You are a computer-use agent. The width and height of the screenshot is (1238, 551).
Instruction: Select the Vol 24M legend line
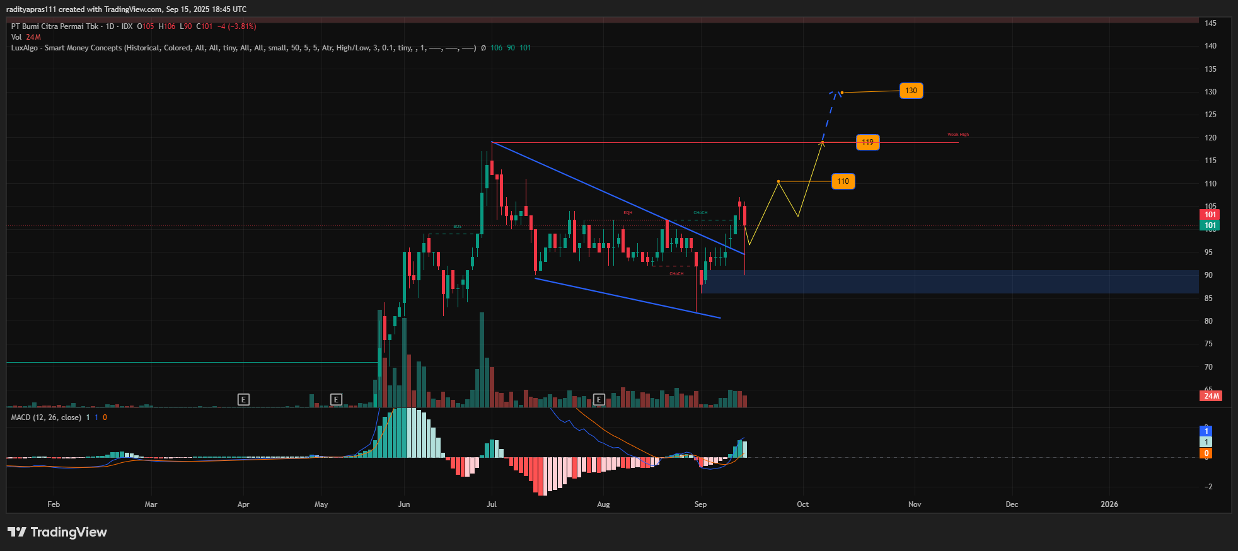pos(26,37)
